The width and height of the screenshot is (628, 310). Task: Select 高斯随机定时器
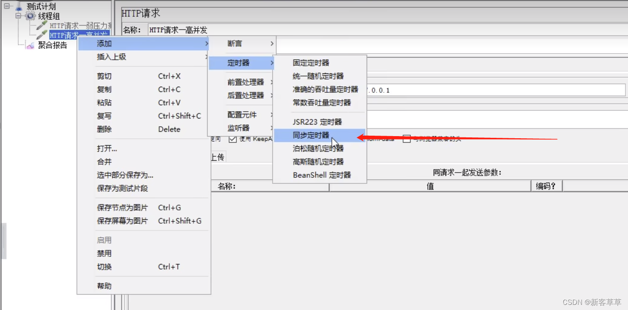pos(320,162)
